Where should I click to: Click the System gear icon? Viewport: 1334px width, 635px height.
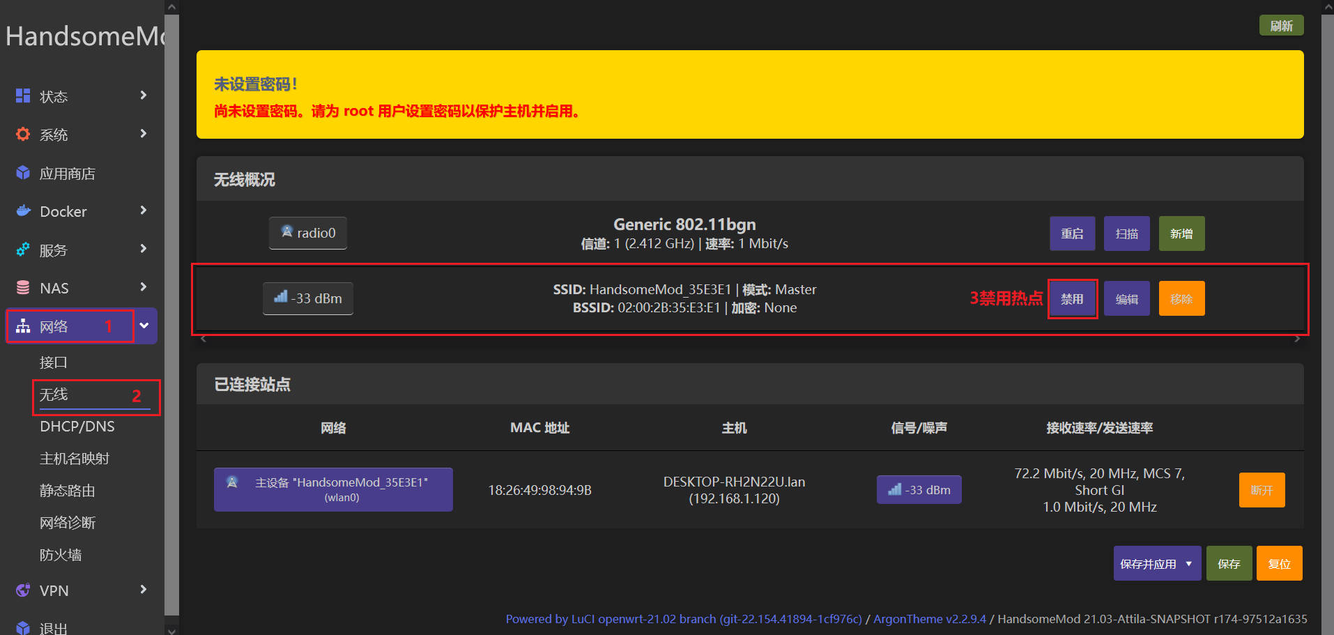tap(23, 134)
